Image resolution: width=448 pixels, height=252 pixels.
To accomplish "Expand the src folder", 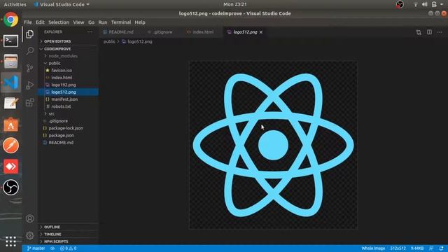I will click(69, 113).
